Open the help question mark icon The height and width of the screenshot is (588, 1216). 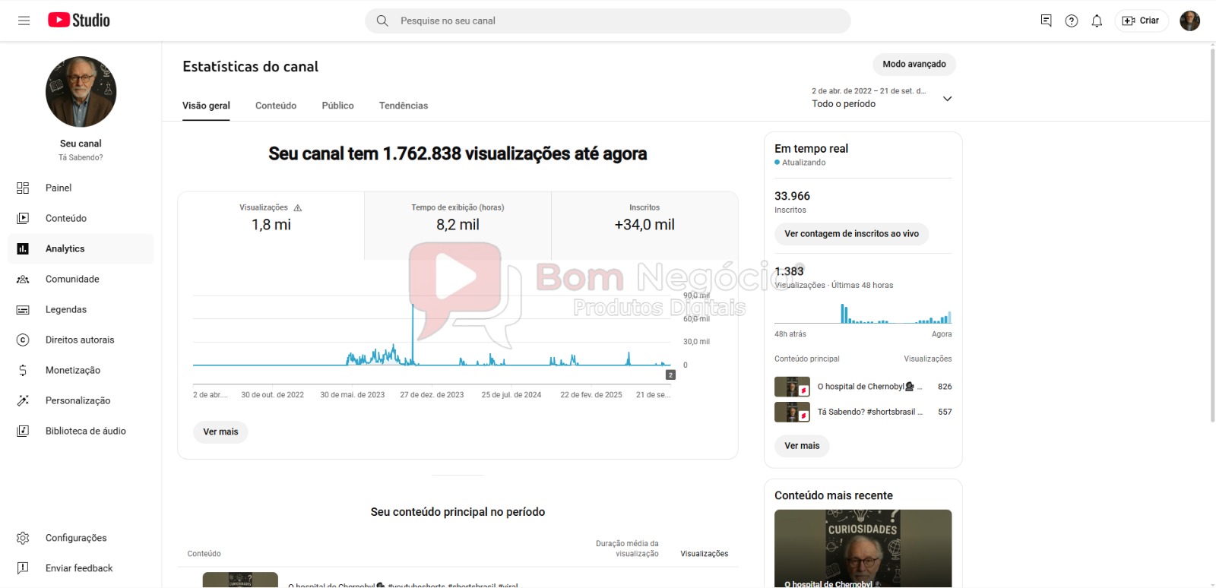tap(1072, 21)
